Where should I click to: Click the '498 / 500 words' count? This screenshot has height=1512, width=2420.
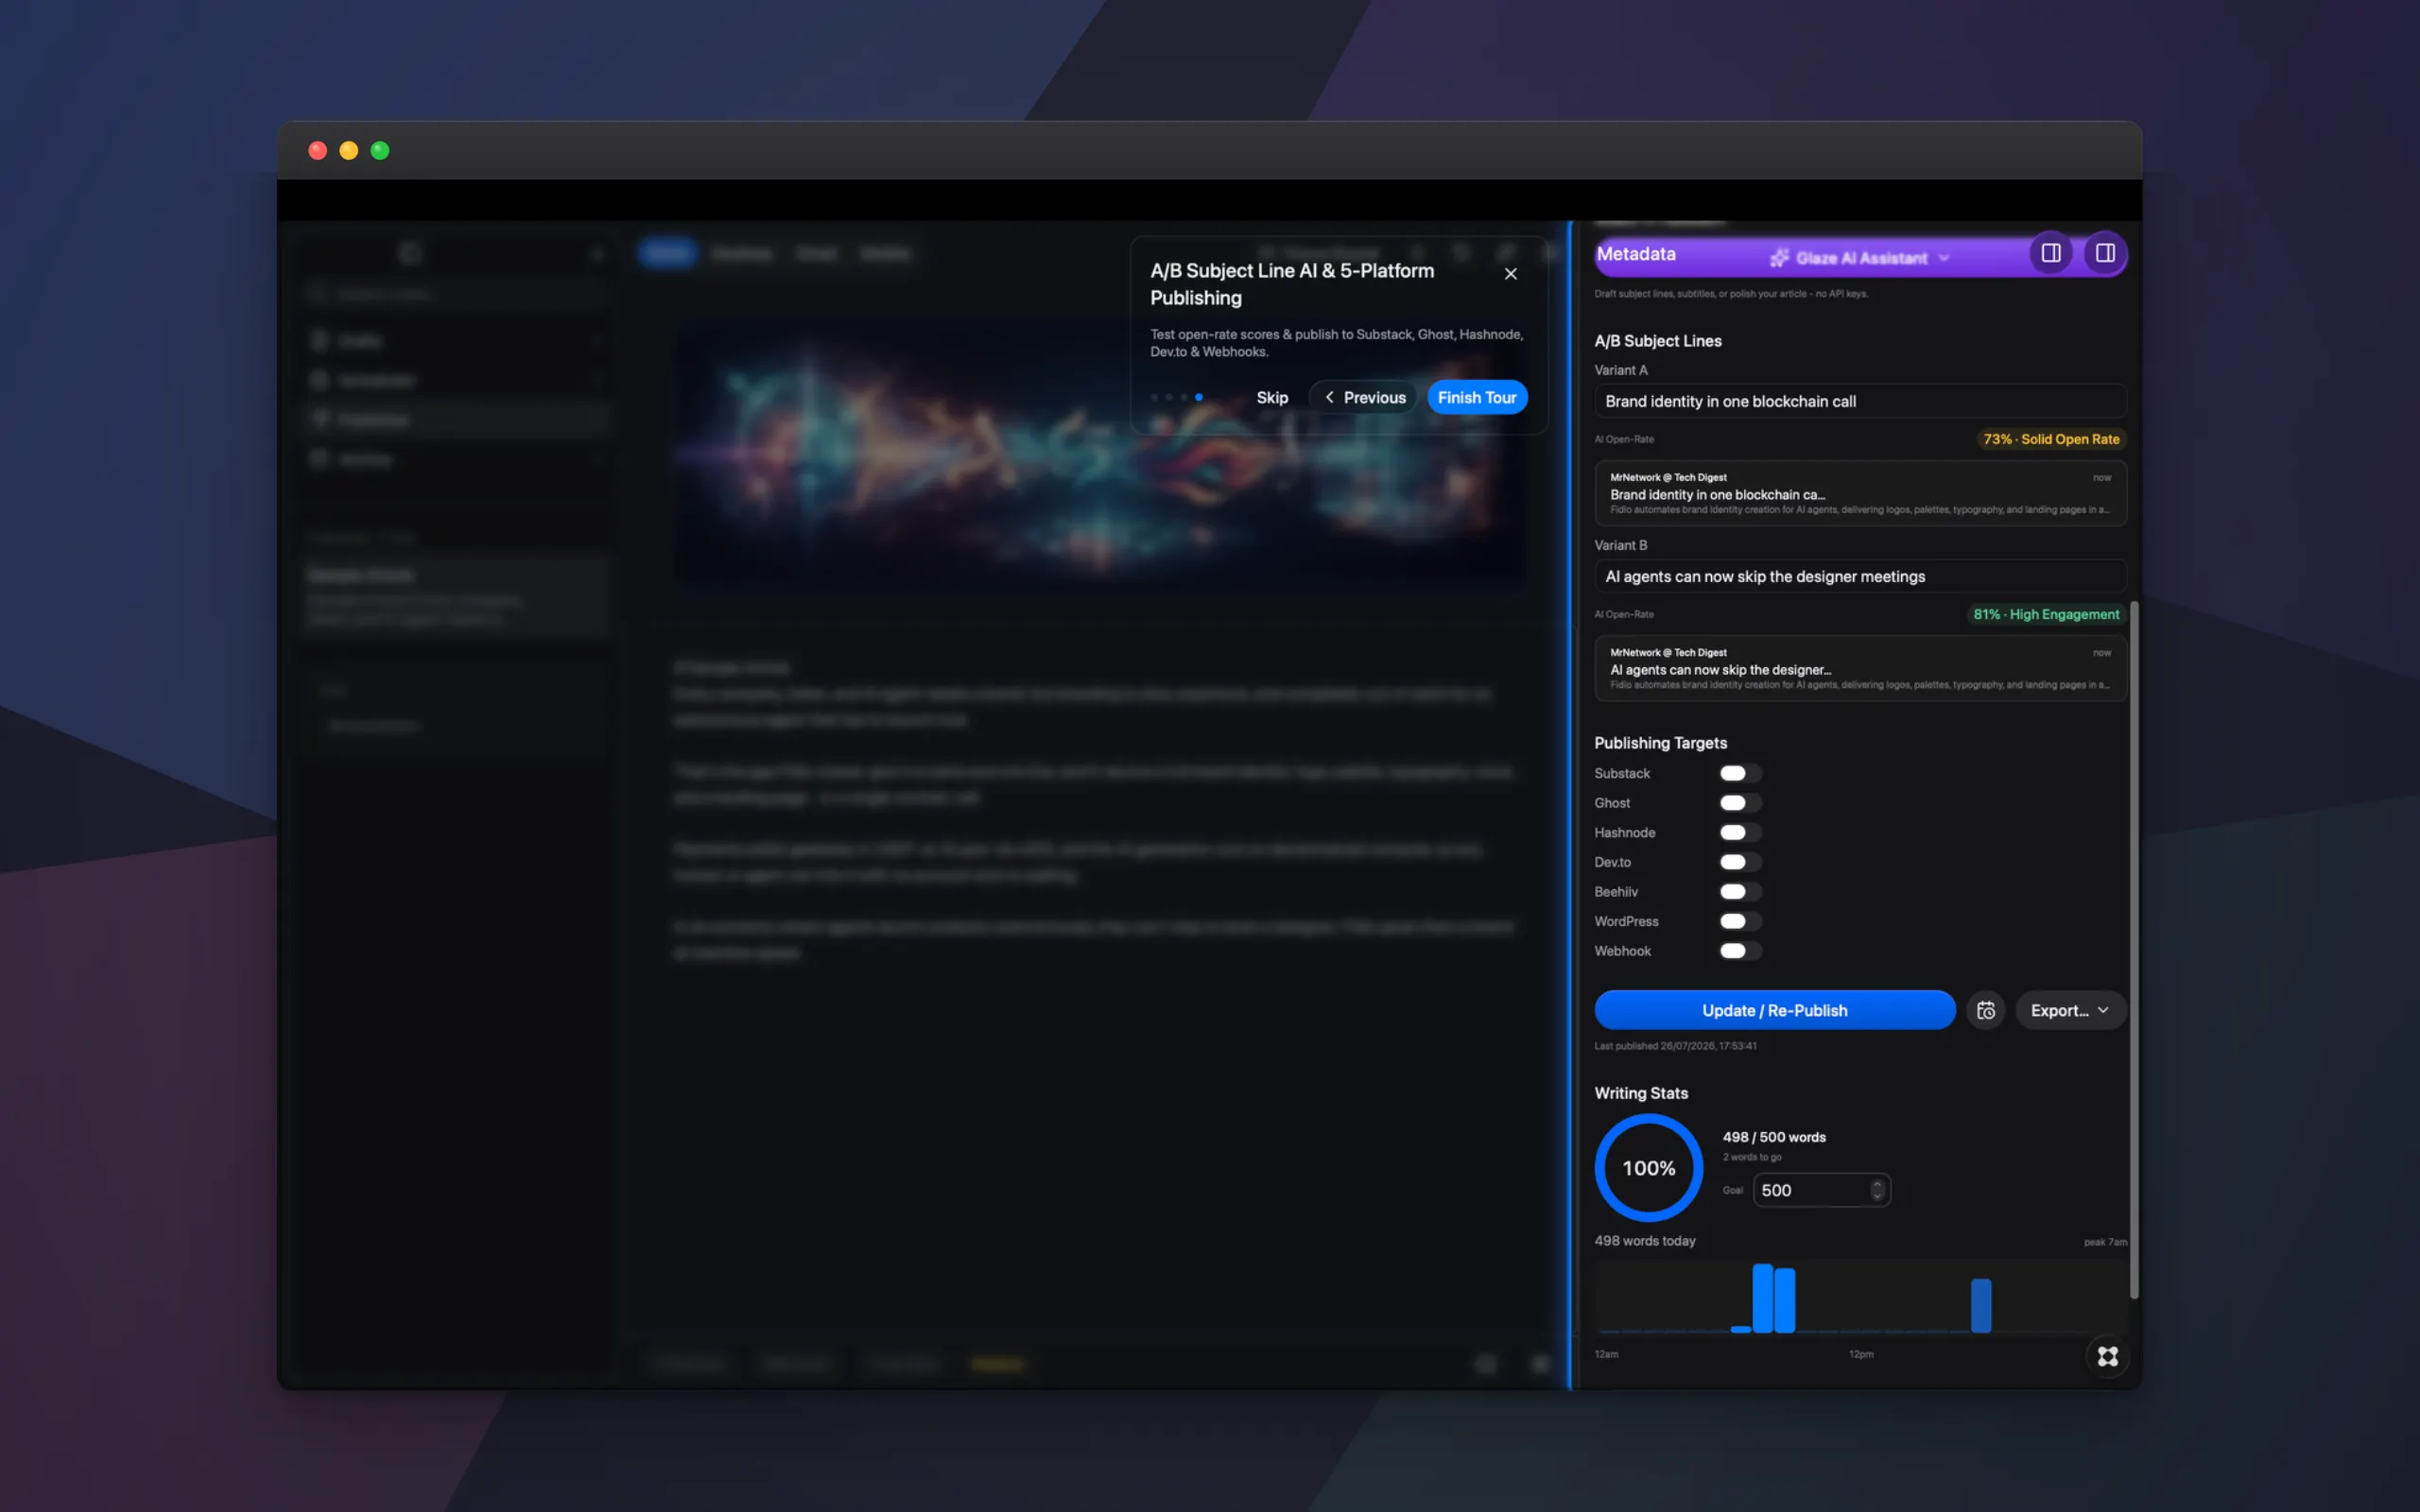point(1774,1137)
